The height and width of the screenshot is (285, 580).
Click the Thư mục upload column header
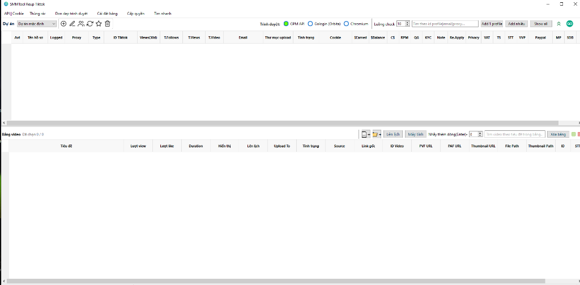click(278, 37)
